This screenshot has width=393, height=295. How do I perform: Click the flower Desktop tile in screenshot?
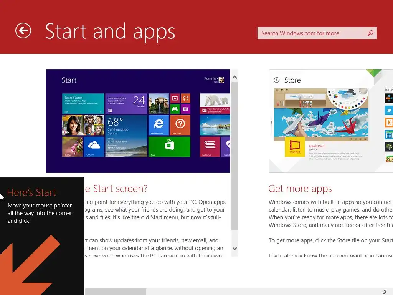(72, 147)
